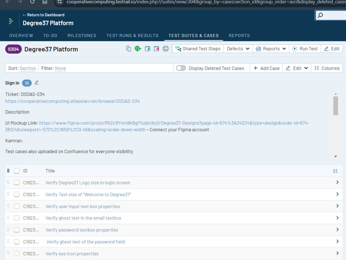Image resolution: width=346 pixels, height=260 pixels.
Task: Expand Welcome to Degree37 row chevron
Action: click(337, 194)
